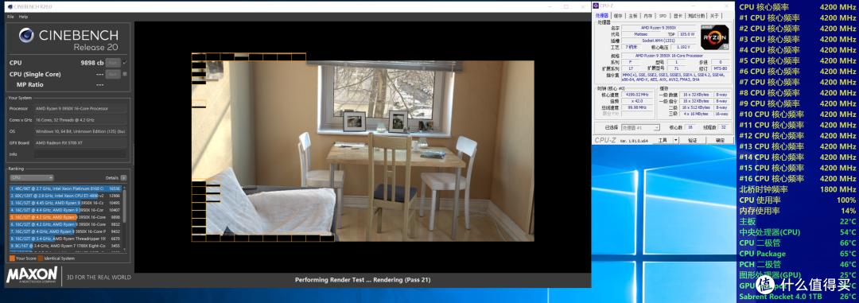
Task: Switch to the SPD tab in CPU-Z
Action: 663,16
